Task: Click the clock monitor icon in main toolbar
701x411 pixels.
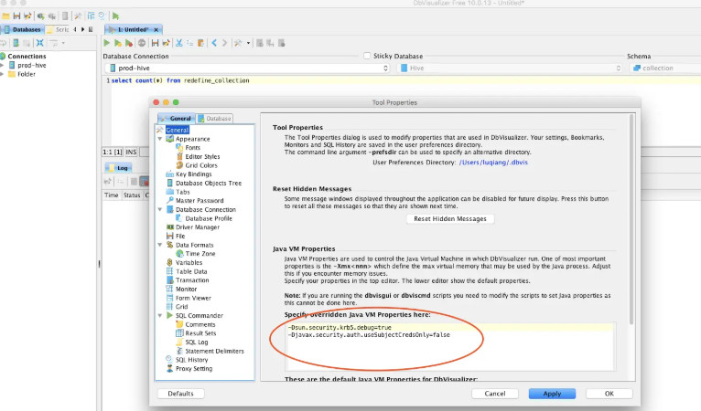Action: tap(102, 16)
